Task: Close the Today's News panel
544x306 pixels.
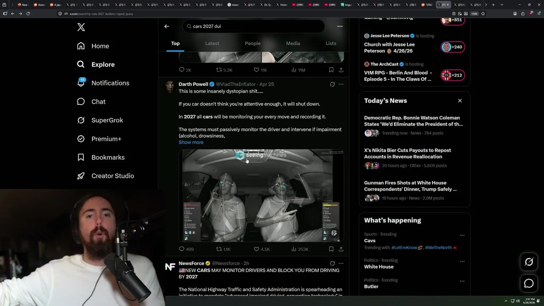Action: tap(460, 101)
